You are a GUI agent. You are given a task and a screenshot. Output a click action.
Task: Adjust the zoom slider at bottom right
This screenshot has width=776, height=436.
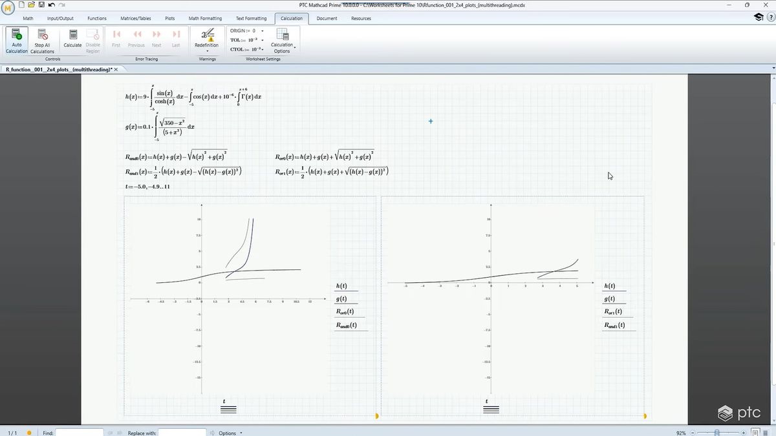(x=718, y=433)
